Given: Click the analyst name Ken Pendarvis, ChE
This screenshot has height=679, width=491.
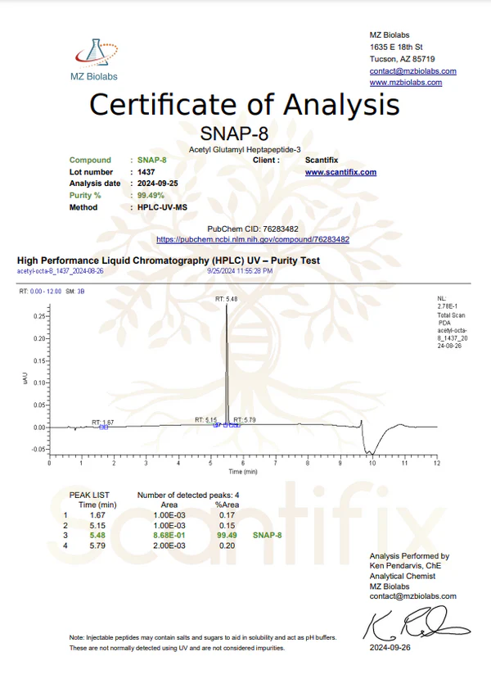Looking at the screenshot, I should pos(405,565).
